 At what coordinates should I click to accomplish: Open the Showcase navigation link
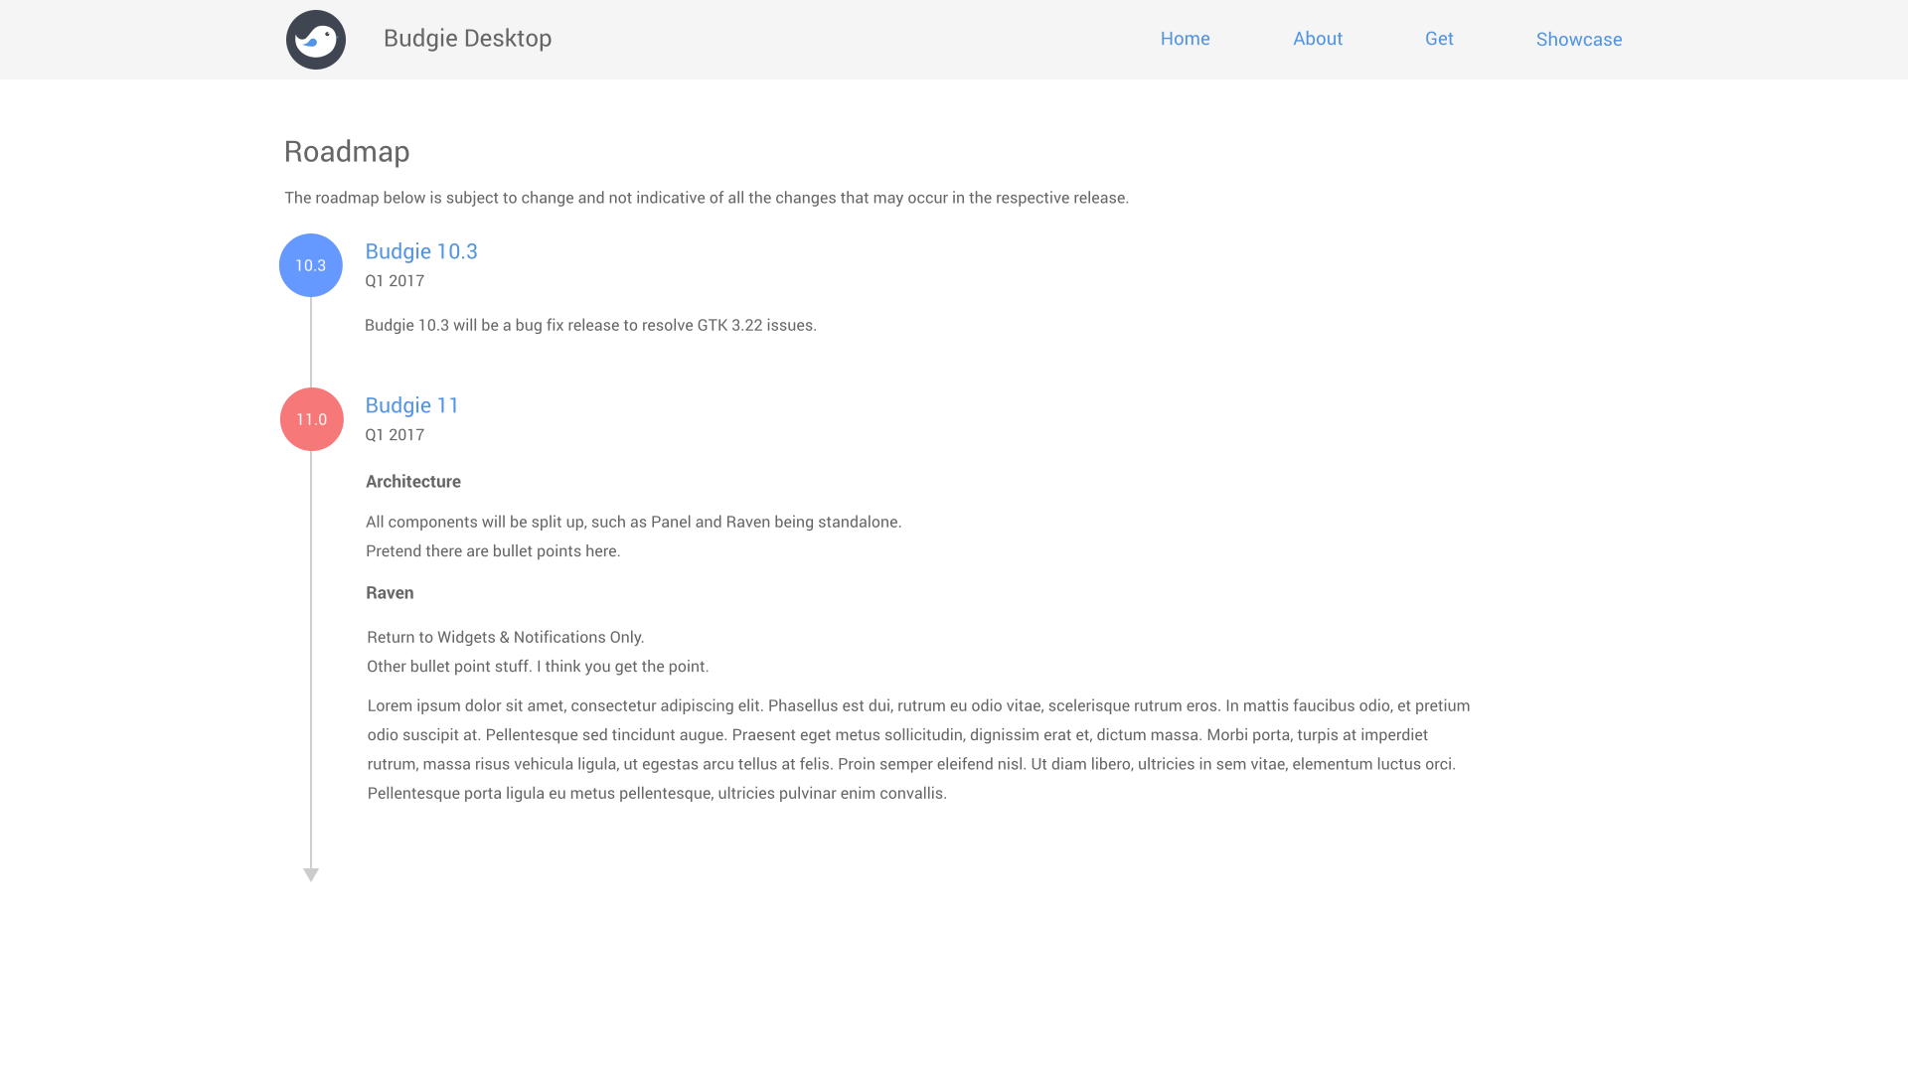[x=1579, y=40]
